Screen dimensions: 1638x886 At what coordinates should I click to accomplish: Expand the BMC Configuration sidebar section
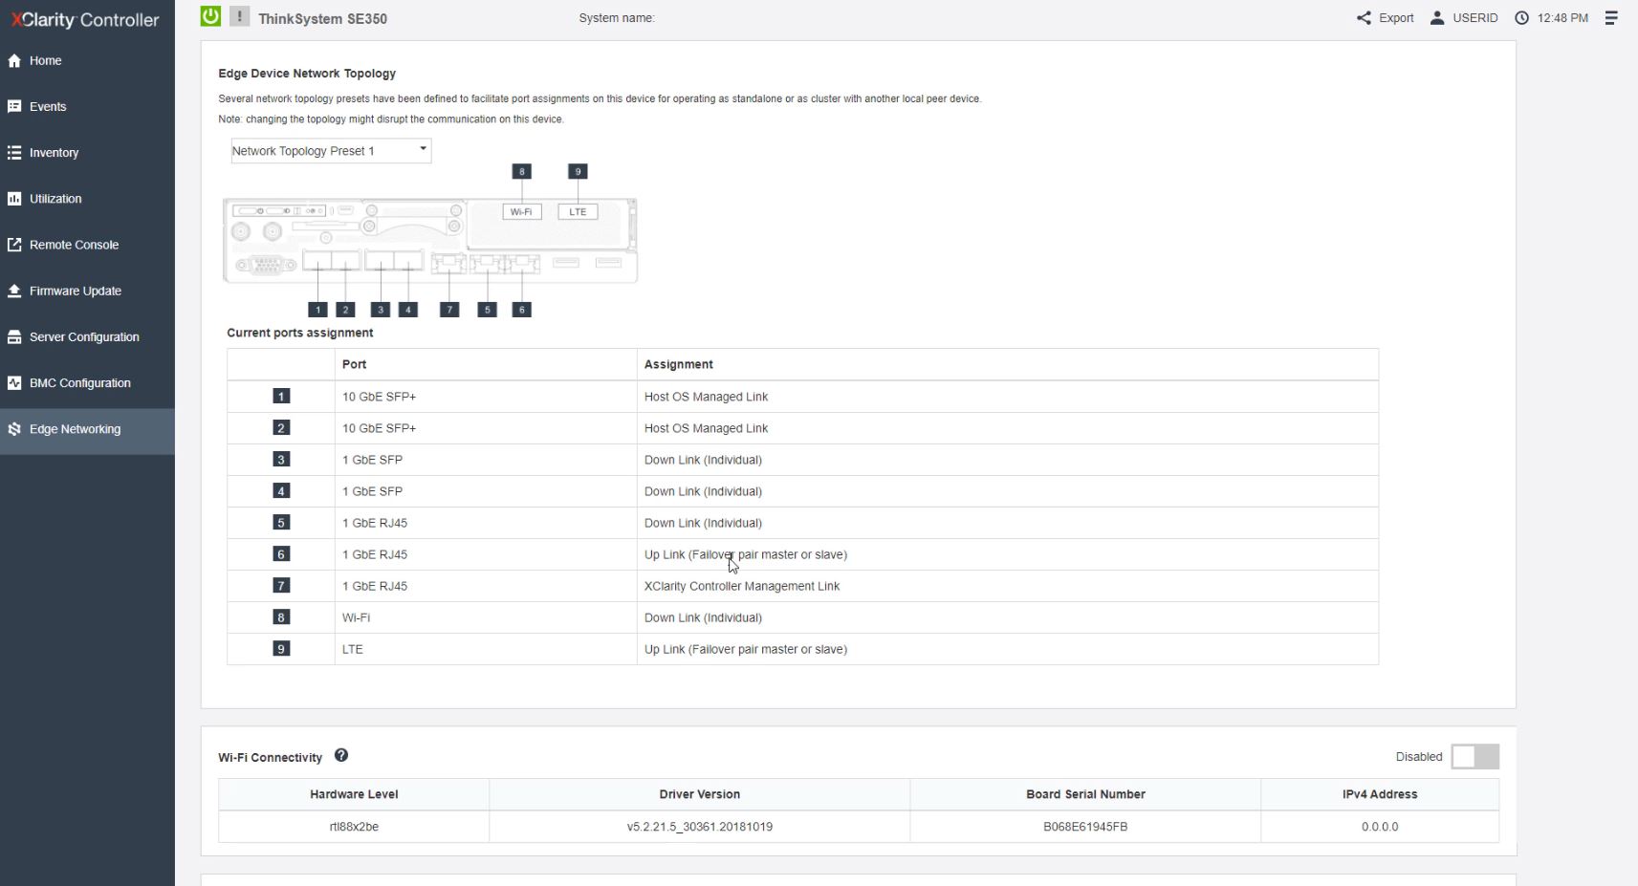(80, 383)
